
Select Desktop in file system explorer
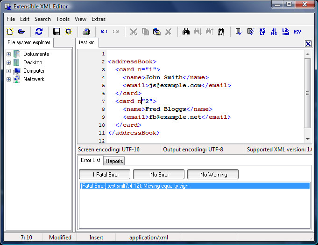[33, 62]
